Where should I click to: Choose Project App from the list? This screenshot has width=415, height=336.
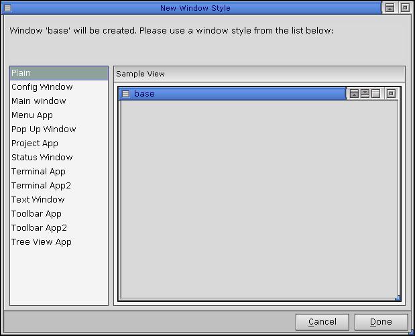[x=35, y=144]
